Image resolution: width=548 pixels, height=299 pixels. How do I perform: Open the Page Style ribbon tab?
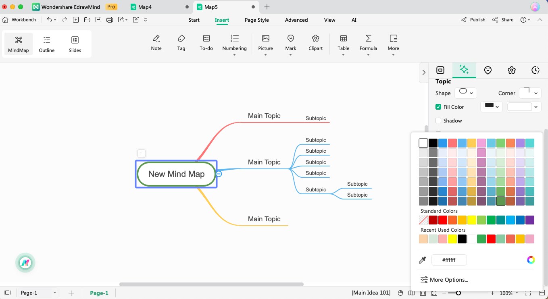pyautogui.click(x=257, y=20)
